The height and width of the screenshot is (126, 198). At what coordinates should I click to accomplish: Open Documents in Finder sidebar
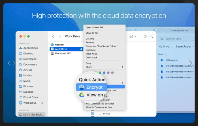(28, 64)
